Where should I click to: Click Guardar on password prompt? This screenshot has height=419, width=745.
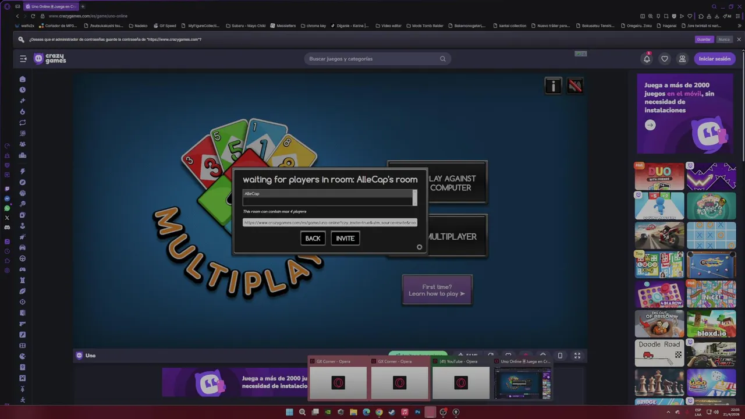click(704, 40)
